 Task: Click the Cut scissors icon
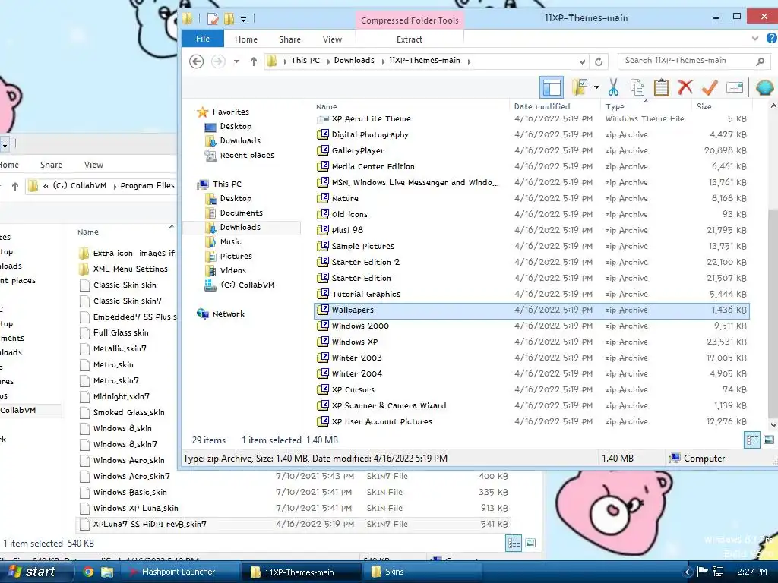[613, 88]
